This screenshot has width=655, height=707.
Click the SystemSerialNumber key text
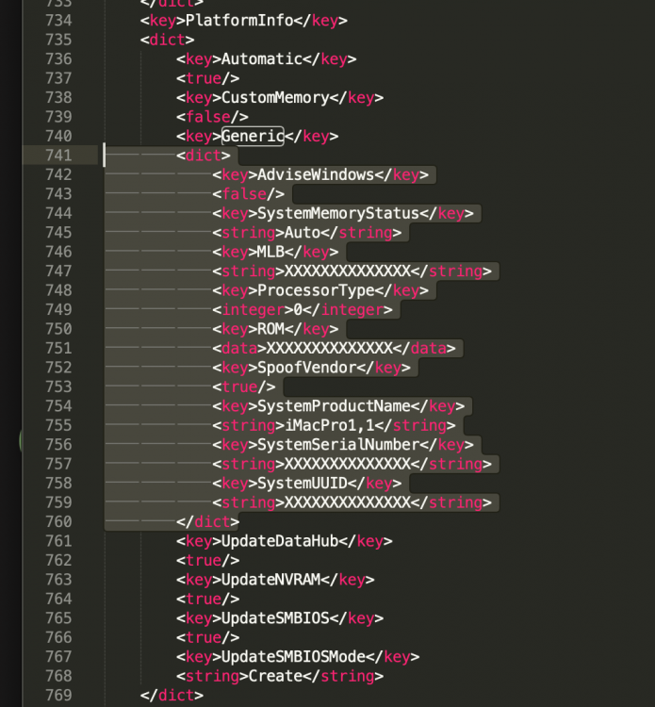click(x=338, y=445)
